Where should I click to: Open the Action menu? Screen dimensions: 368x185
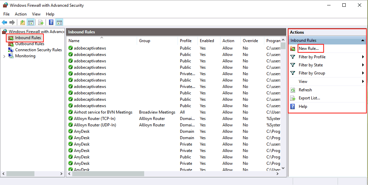pyautogui.click(x=21, y=14)
